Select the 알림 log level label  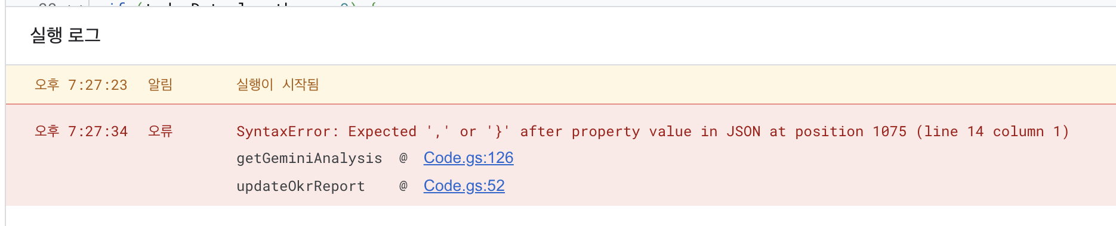coord(160,84)
